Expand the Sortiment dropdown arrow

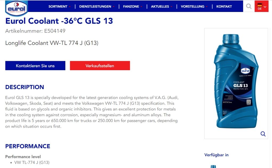[70, 7]
